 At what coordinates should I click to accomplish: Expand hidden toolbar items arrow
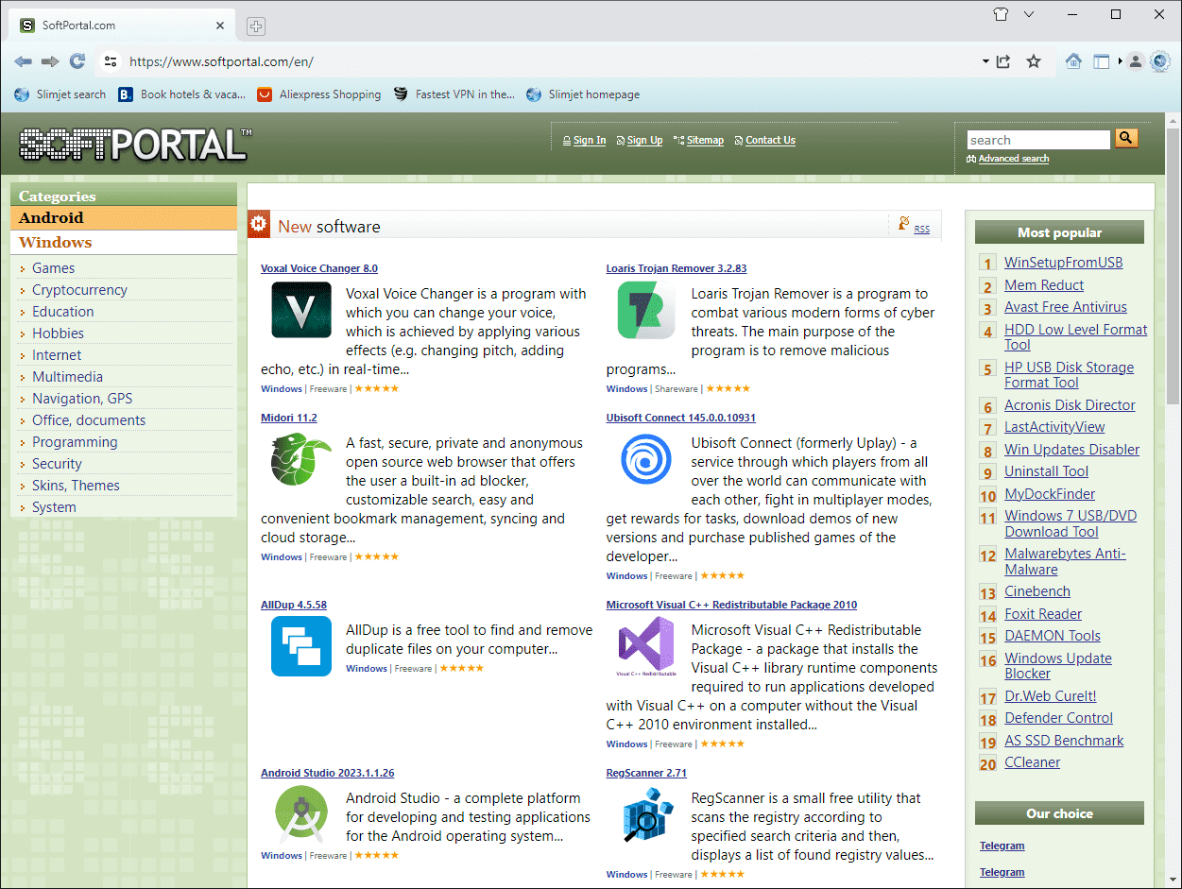point(1121,61)
